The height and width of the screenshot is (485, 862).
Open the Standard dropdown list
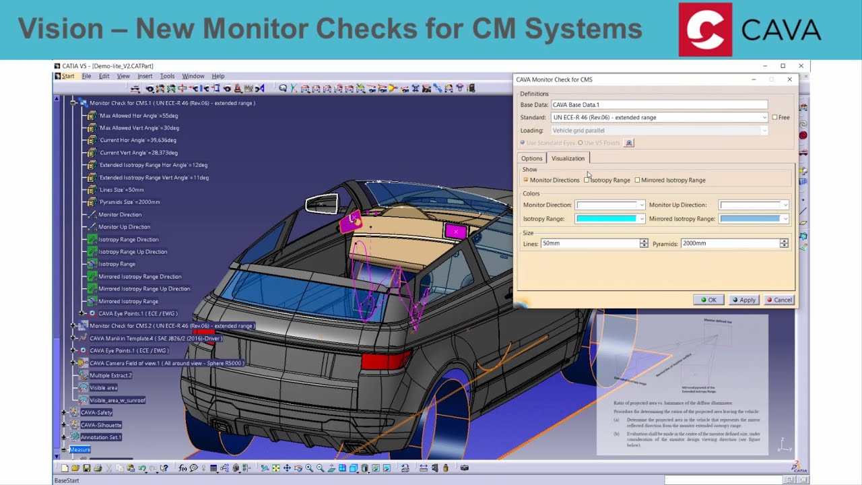764,117
